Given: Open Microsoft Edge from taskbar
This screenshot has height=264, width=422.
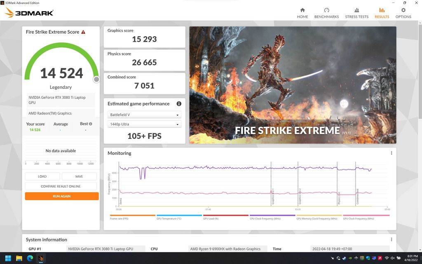Looking at the screenshot, I should point(30,258).
